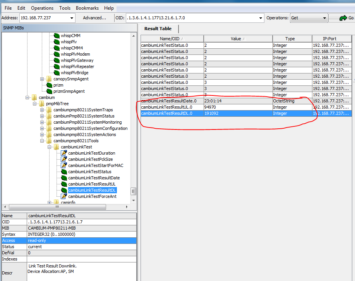Expand cambiumpmp80211SystemTraps node

(42, 110)
